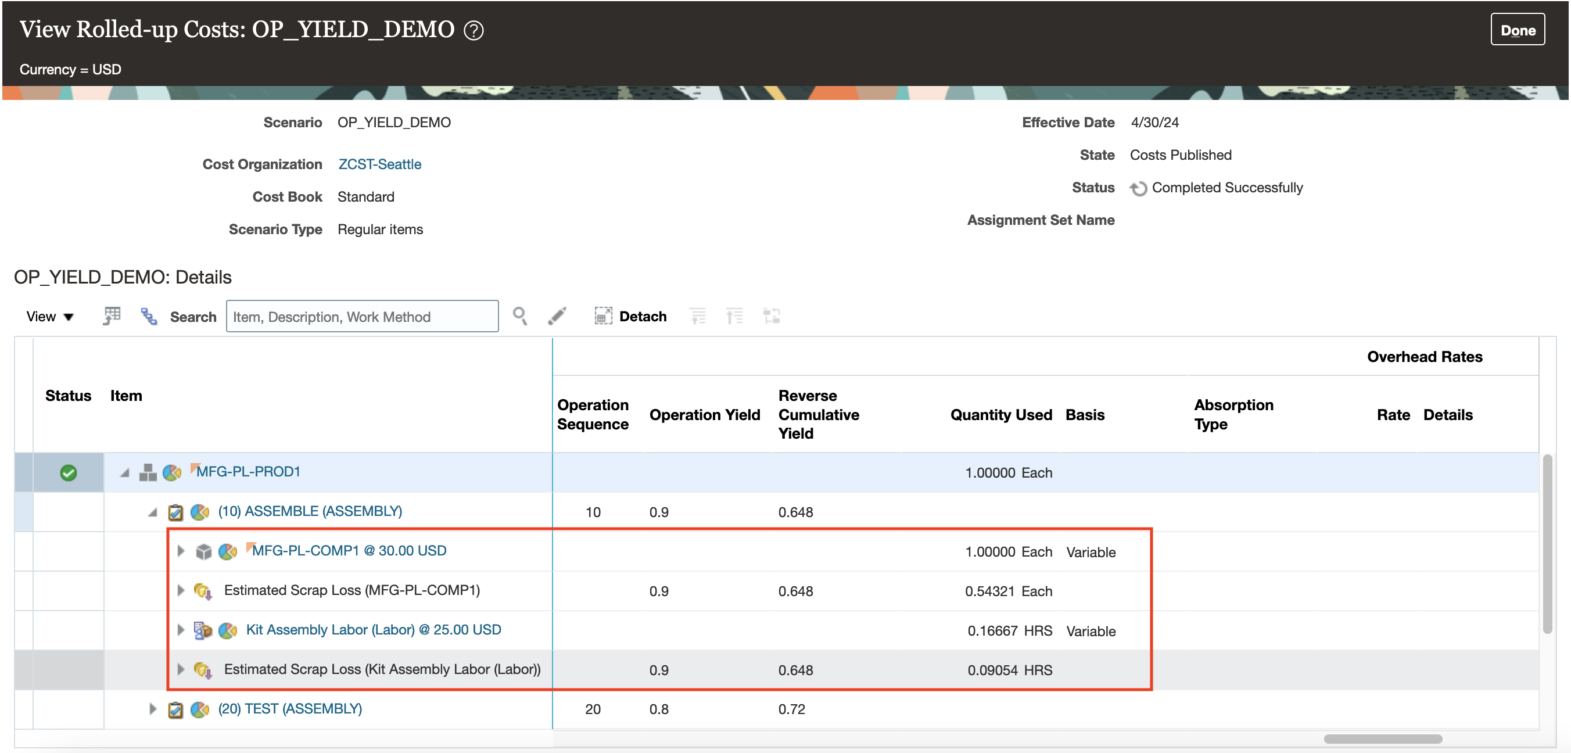This screenshot has width=1571, height=753.
Task: Expand the MFG-PL-COMP1 @ 30.00 USD row
Action: pos(181,551)
